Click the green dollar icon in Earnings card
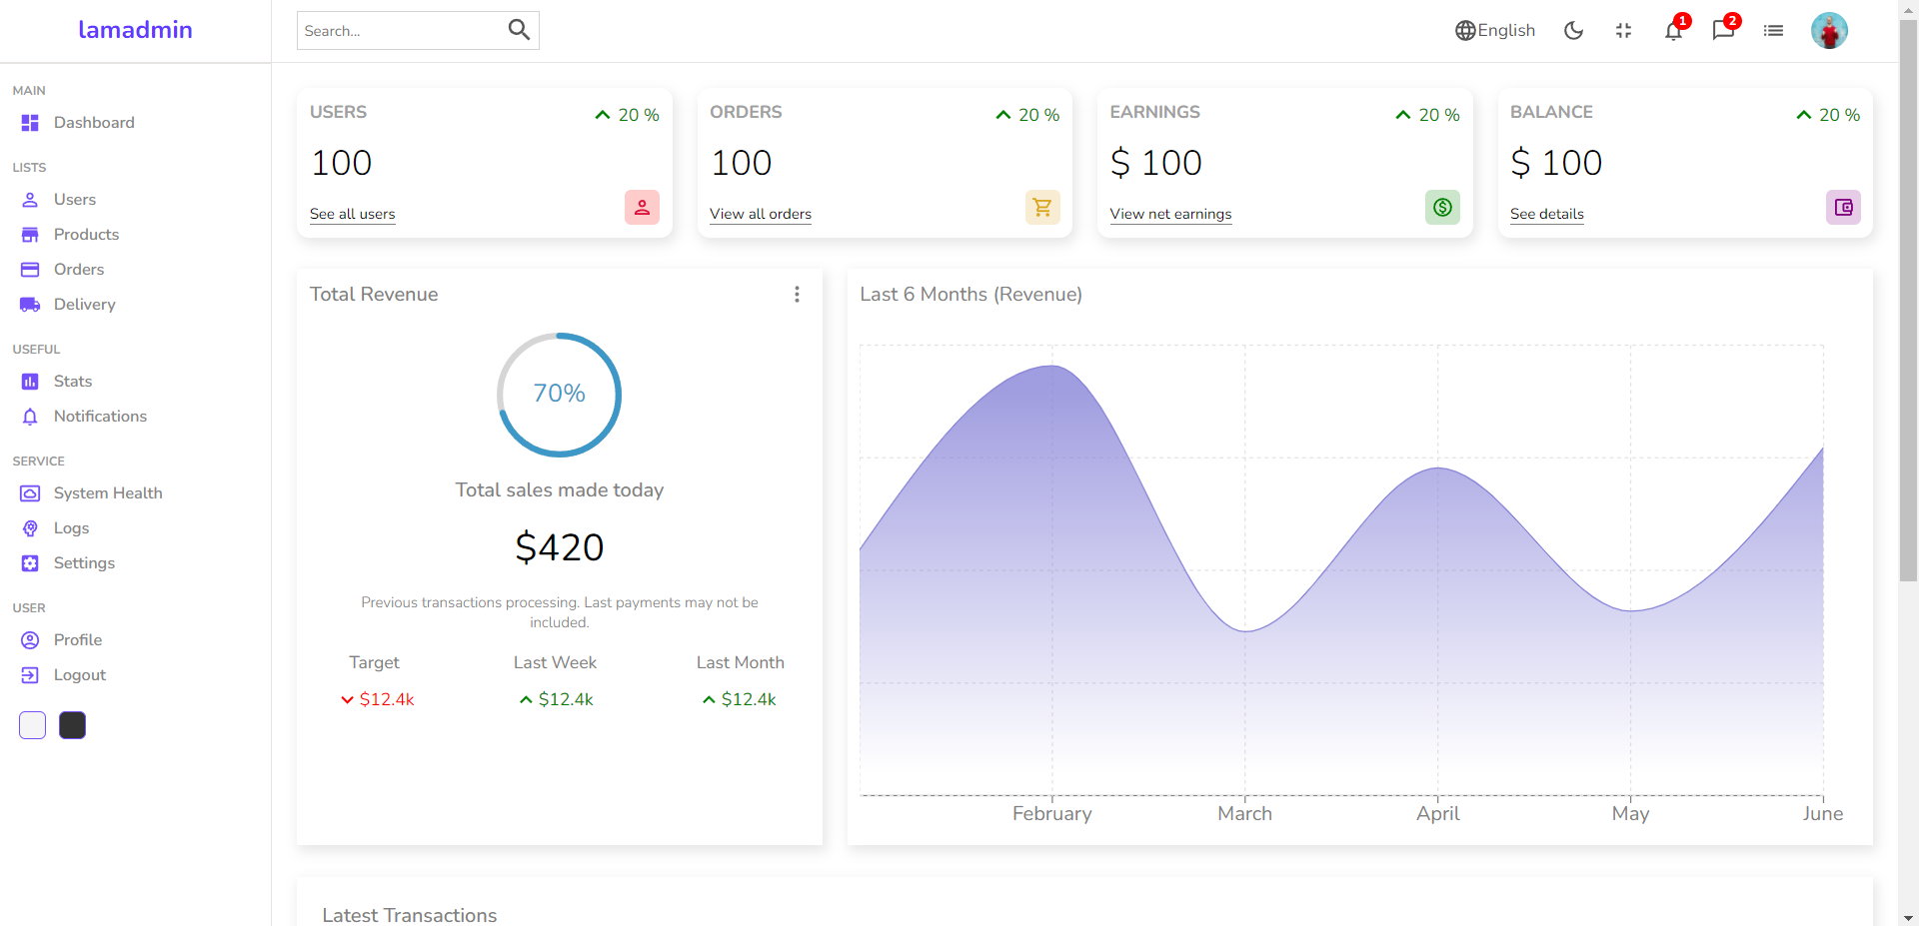The width and height of the screenshot is (1919, 926). (1442, 207)
